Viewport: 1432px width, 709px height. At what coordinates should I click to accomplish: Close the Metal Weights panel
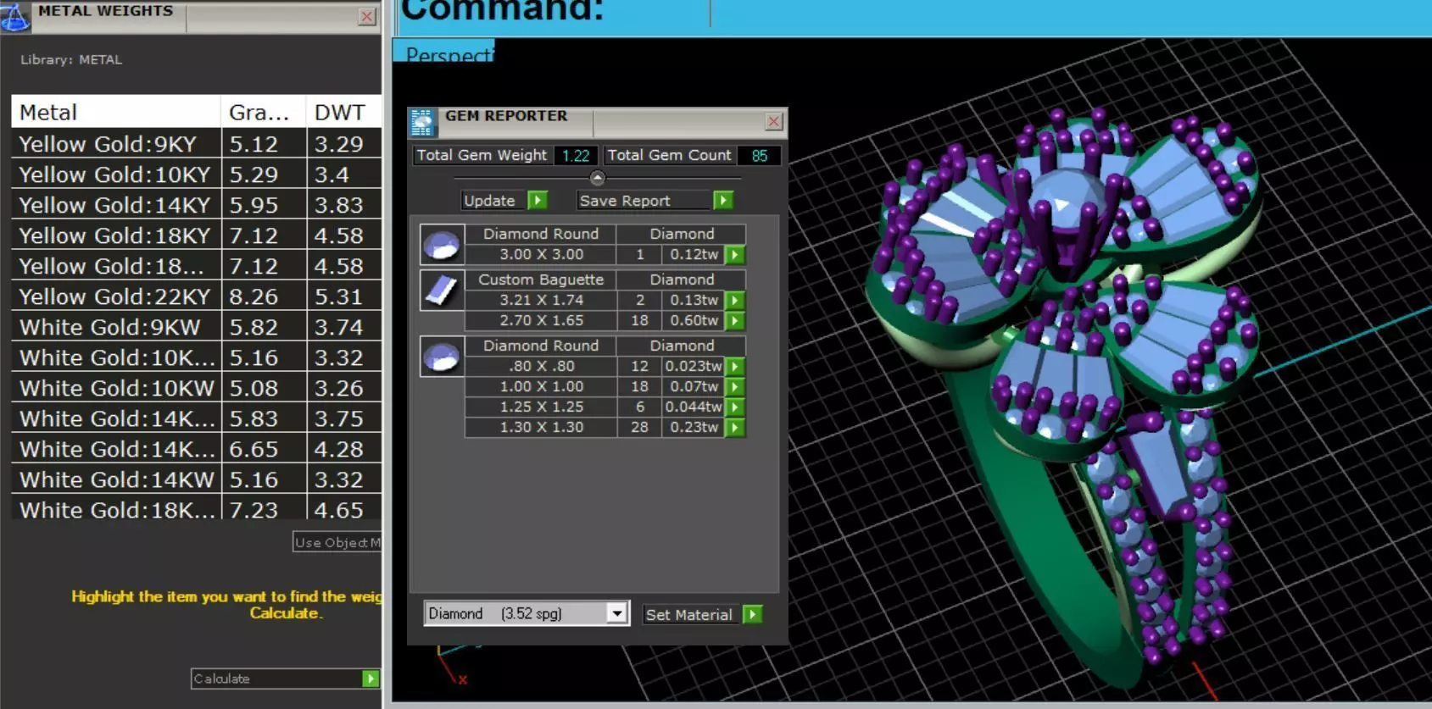pyautogui.click(x=367, y=16)
